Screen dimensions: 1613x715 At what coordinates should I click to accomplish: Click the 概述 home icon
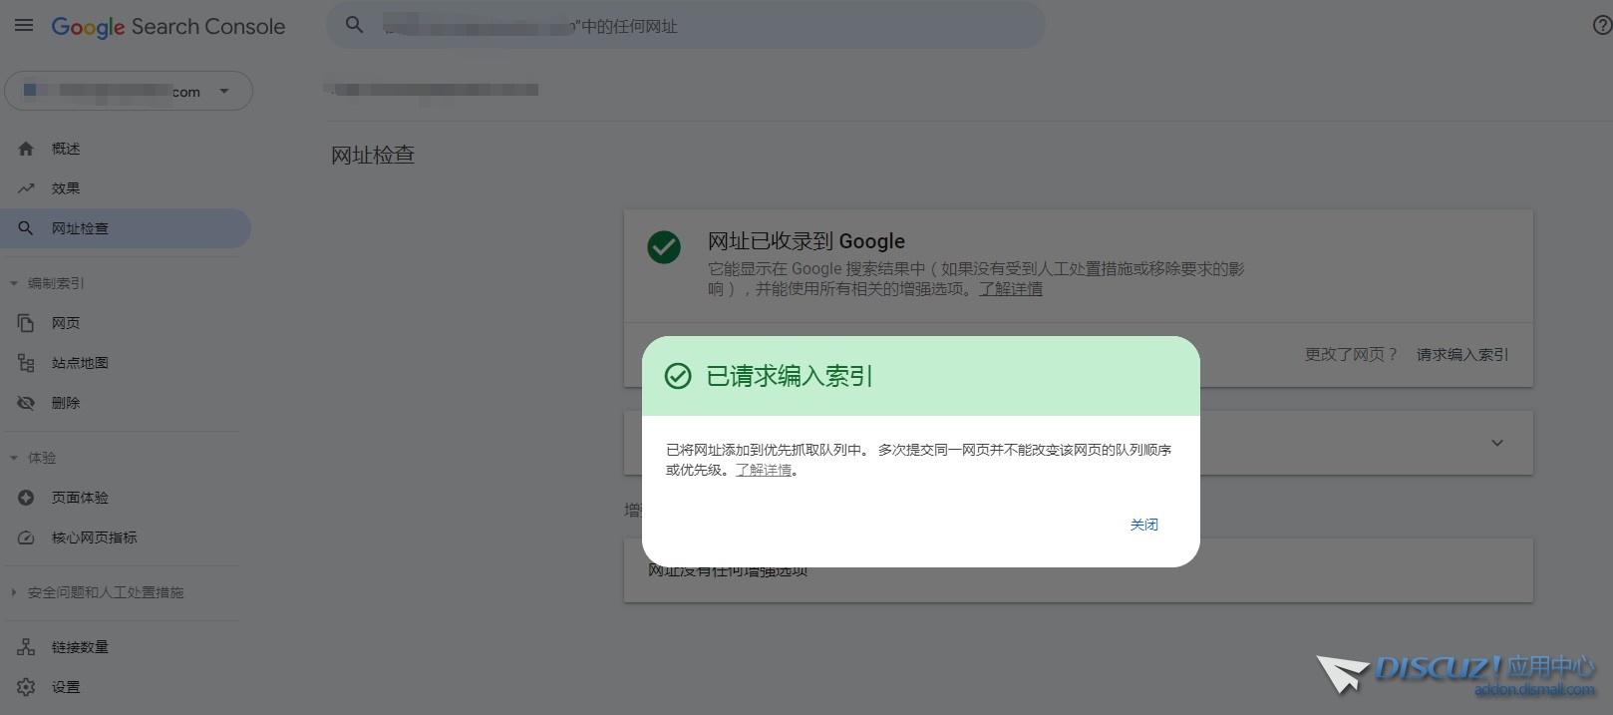pos(26,149)
